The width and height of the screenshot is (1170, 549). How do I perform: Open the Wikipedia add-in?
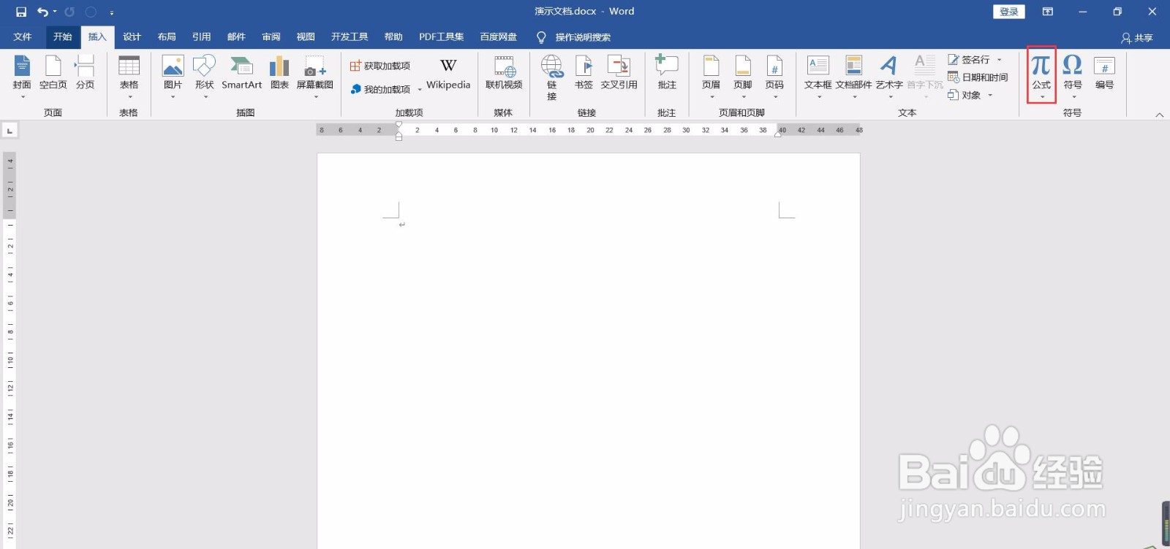(448, 73)
